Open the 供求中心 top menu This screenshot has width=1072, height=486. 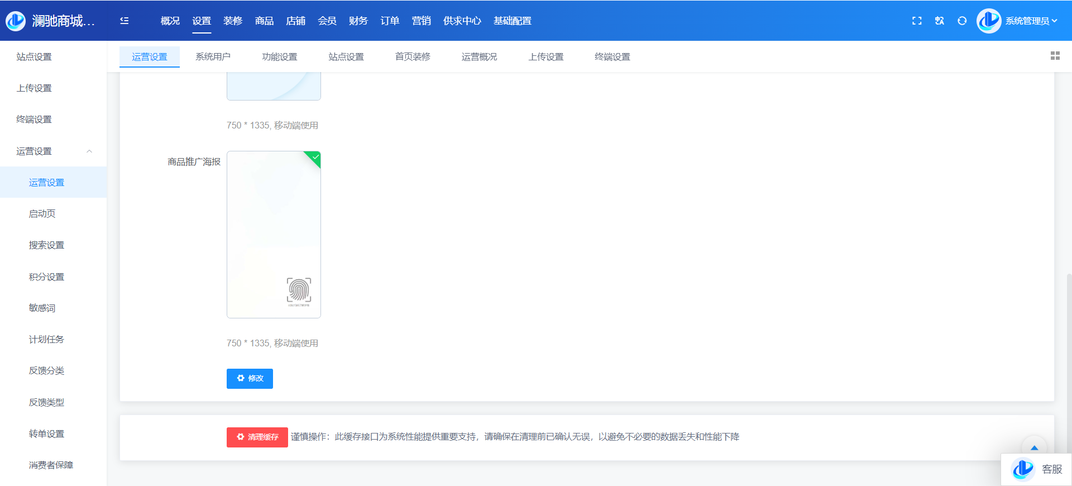(x=462, y=21)
